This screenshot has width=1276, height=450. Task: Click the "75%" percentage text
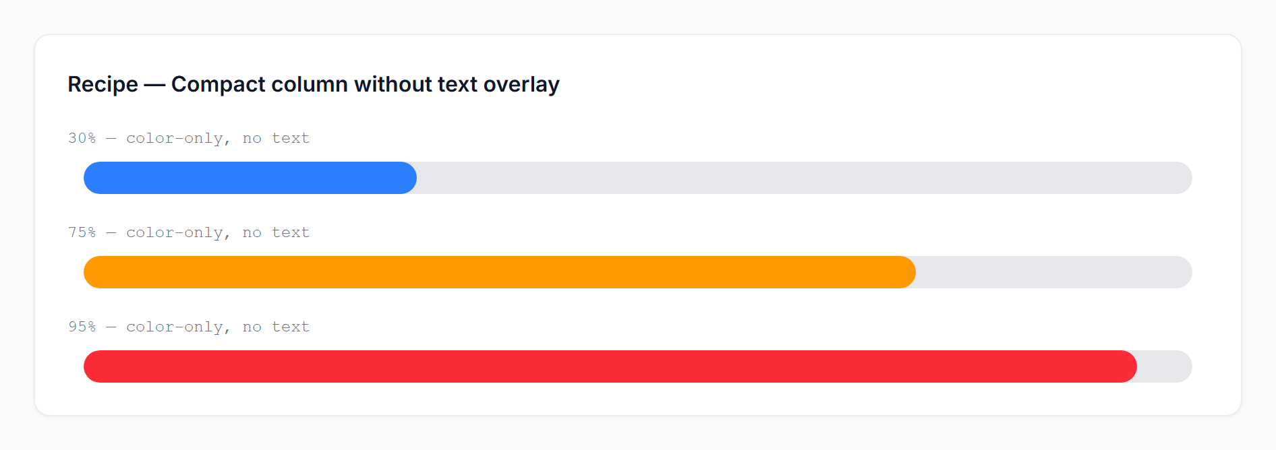coord(82,232)
